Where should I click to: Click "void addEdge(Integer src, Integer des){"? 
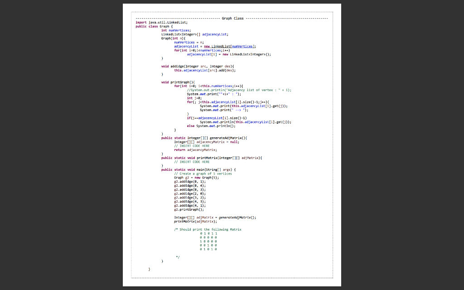tap(198, 66)
